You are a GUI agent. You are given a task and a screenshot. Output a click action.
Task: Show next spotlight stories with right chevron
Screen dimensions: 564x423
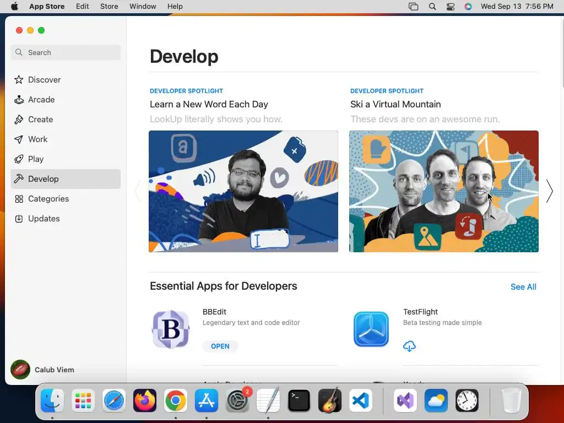coord(549,191)
